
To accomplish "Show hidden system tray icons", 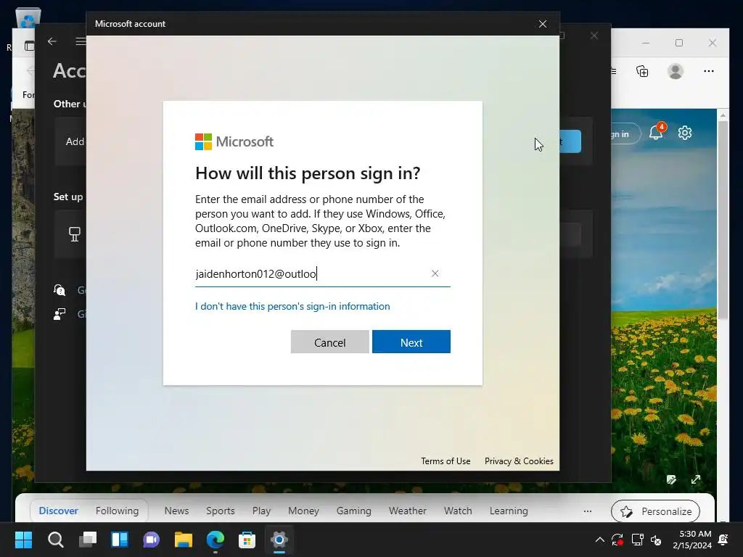I will (599, 540).
